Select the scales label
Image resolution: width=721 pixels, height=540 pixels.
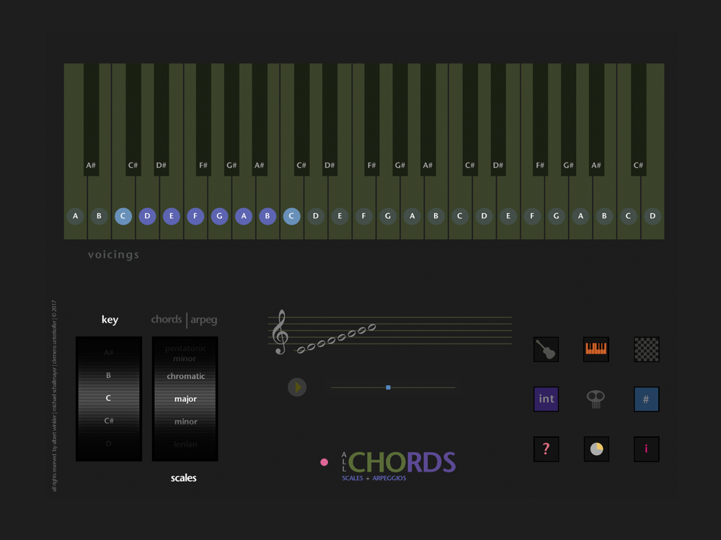click(x=183, y=478)
